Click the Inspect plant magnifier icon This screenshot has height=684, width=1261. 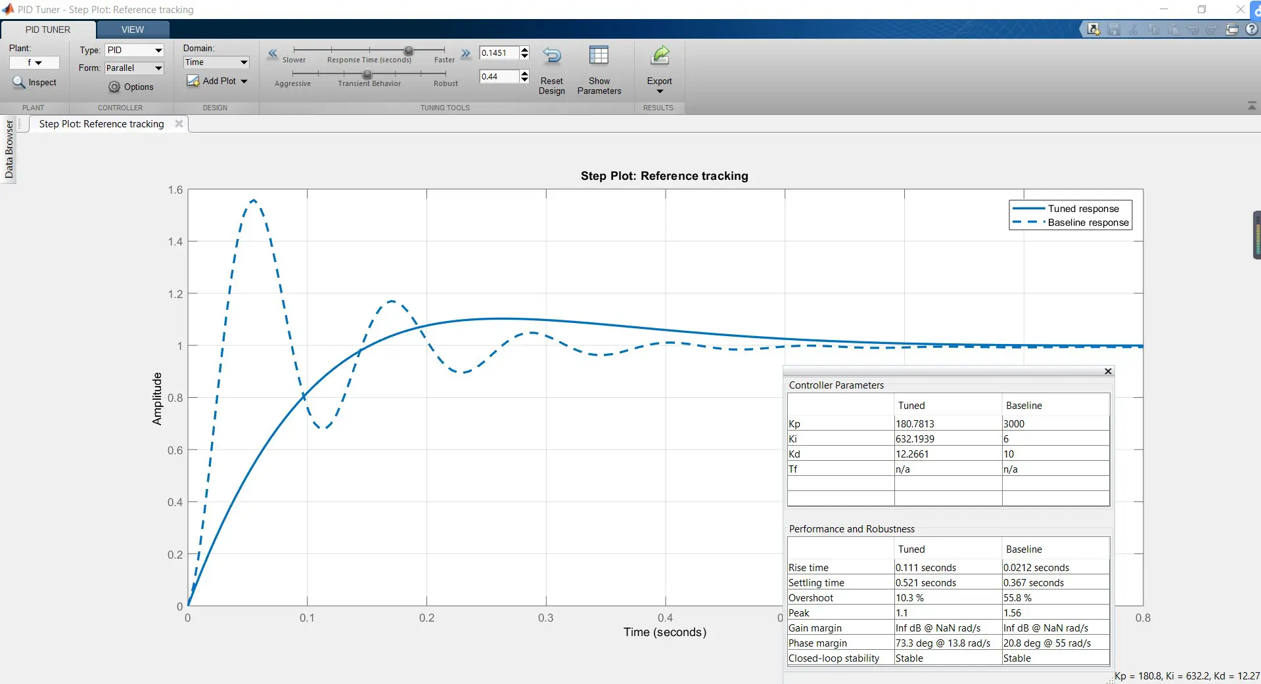[19, 83]
